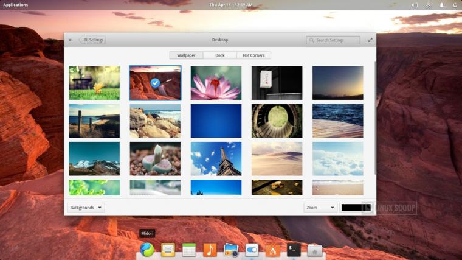Image resolution: width=462 pixels, height=260 pixels.
Task: Open the date and time indicator
Action: tap(231, 5)
